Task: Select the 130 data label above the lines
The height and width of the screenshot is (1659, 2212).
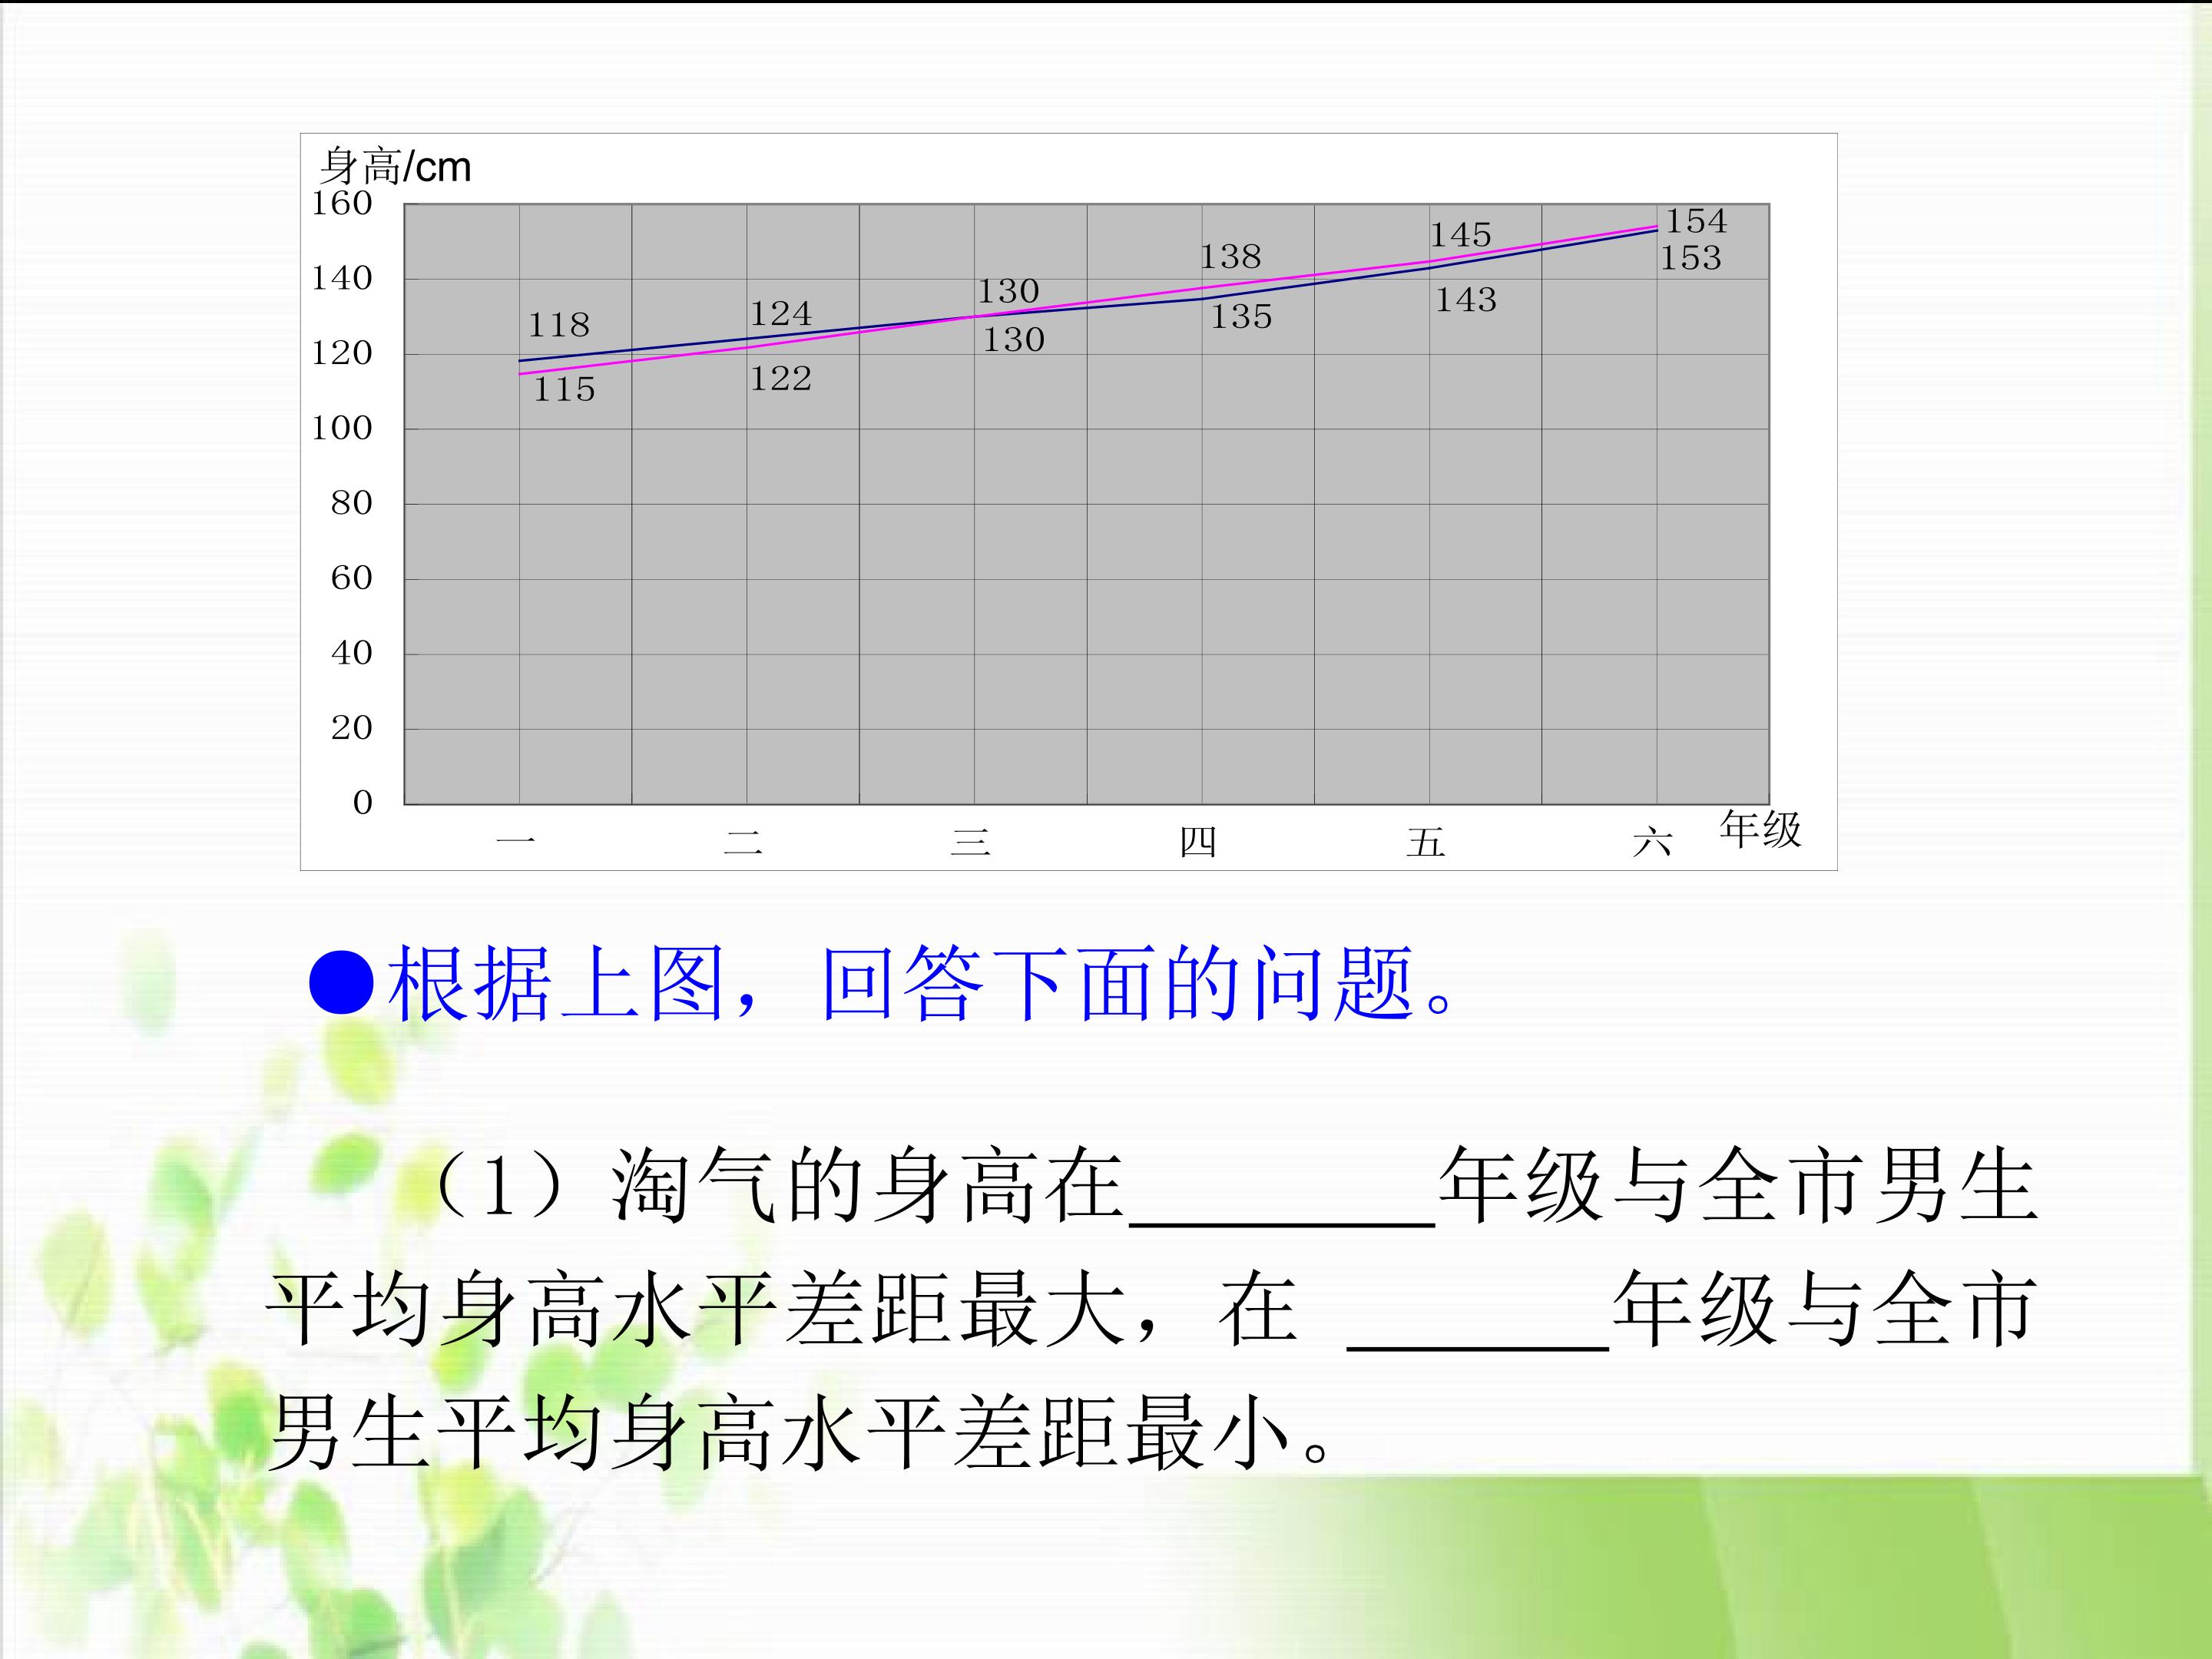Action: (1009, 291)
